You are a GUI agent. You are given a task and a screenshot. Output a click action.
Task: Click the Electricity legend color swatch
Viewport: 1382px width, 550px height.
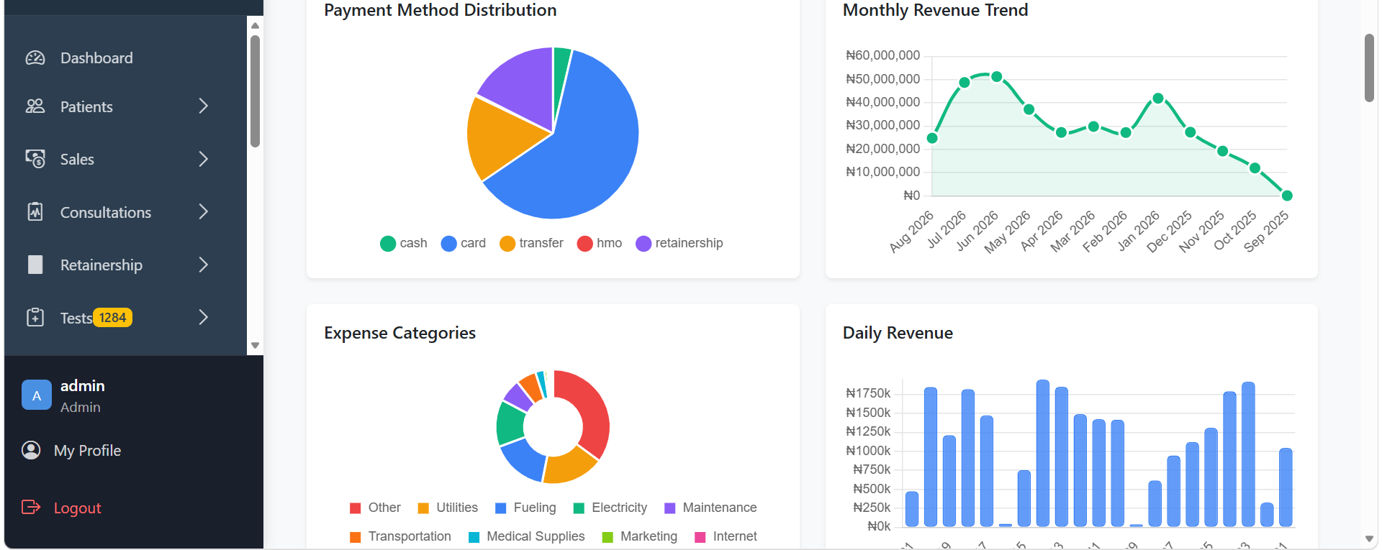pyautogui.click(x=579, y=508)
